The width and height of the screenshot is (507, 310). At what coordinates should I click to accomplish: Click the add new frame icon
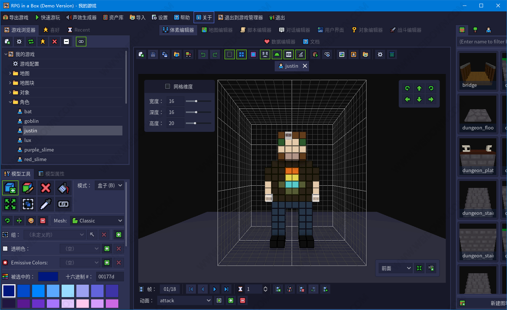[278, 289]
